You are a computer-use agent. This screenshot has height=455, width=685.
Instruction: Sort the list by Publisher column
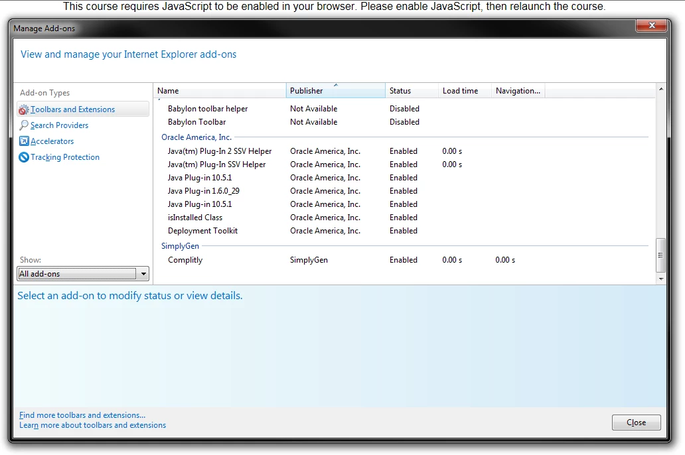(x=335, y=91)
